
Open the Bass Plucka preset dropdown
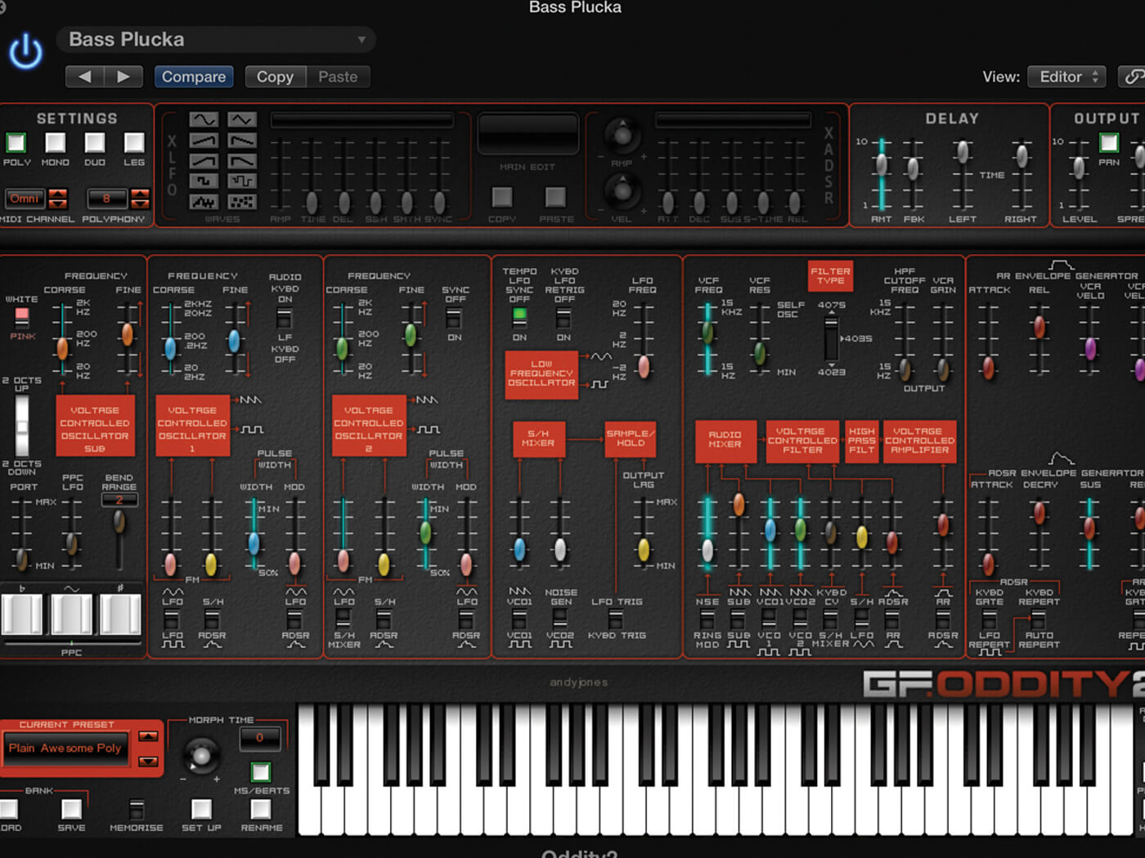(x=216, y=39)
